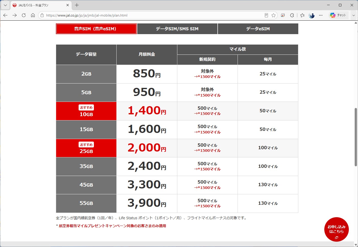Click the 45GB data capacity cell
Screen dimensions: 358x247
click(86, 185)
